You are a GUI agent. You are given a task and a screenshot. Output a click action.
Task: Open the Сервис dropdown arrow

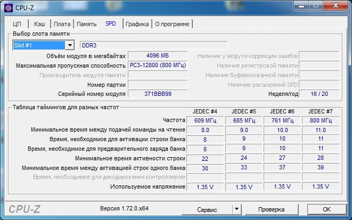click(x=236, y=209)
